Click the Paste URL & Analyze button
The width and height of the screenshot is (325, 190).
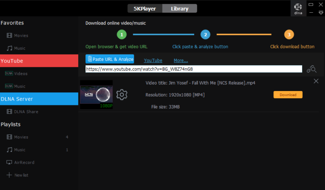110,59
